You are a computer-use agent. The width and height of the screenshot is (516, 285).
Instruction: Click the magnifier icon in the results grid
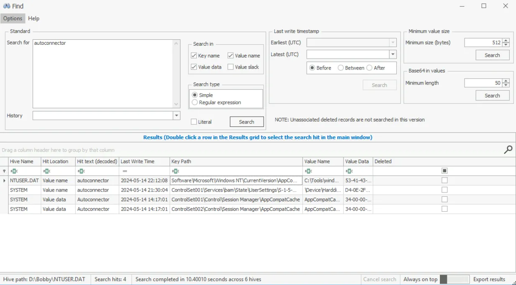[508, 150]
